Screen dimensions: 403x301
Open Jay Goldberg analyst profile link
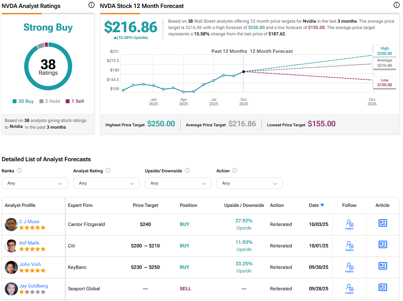point(33,286)
